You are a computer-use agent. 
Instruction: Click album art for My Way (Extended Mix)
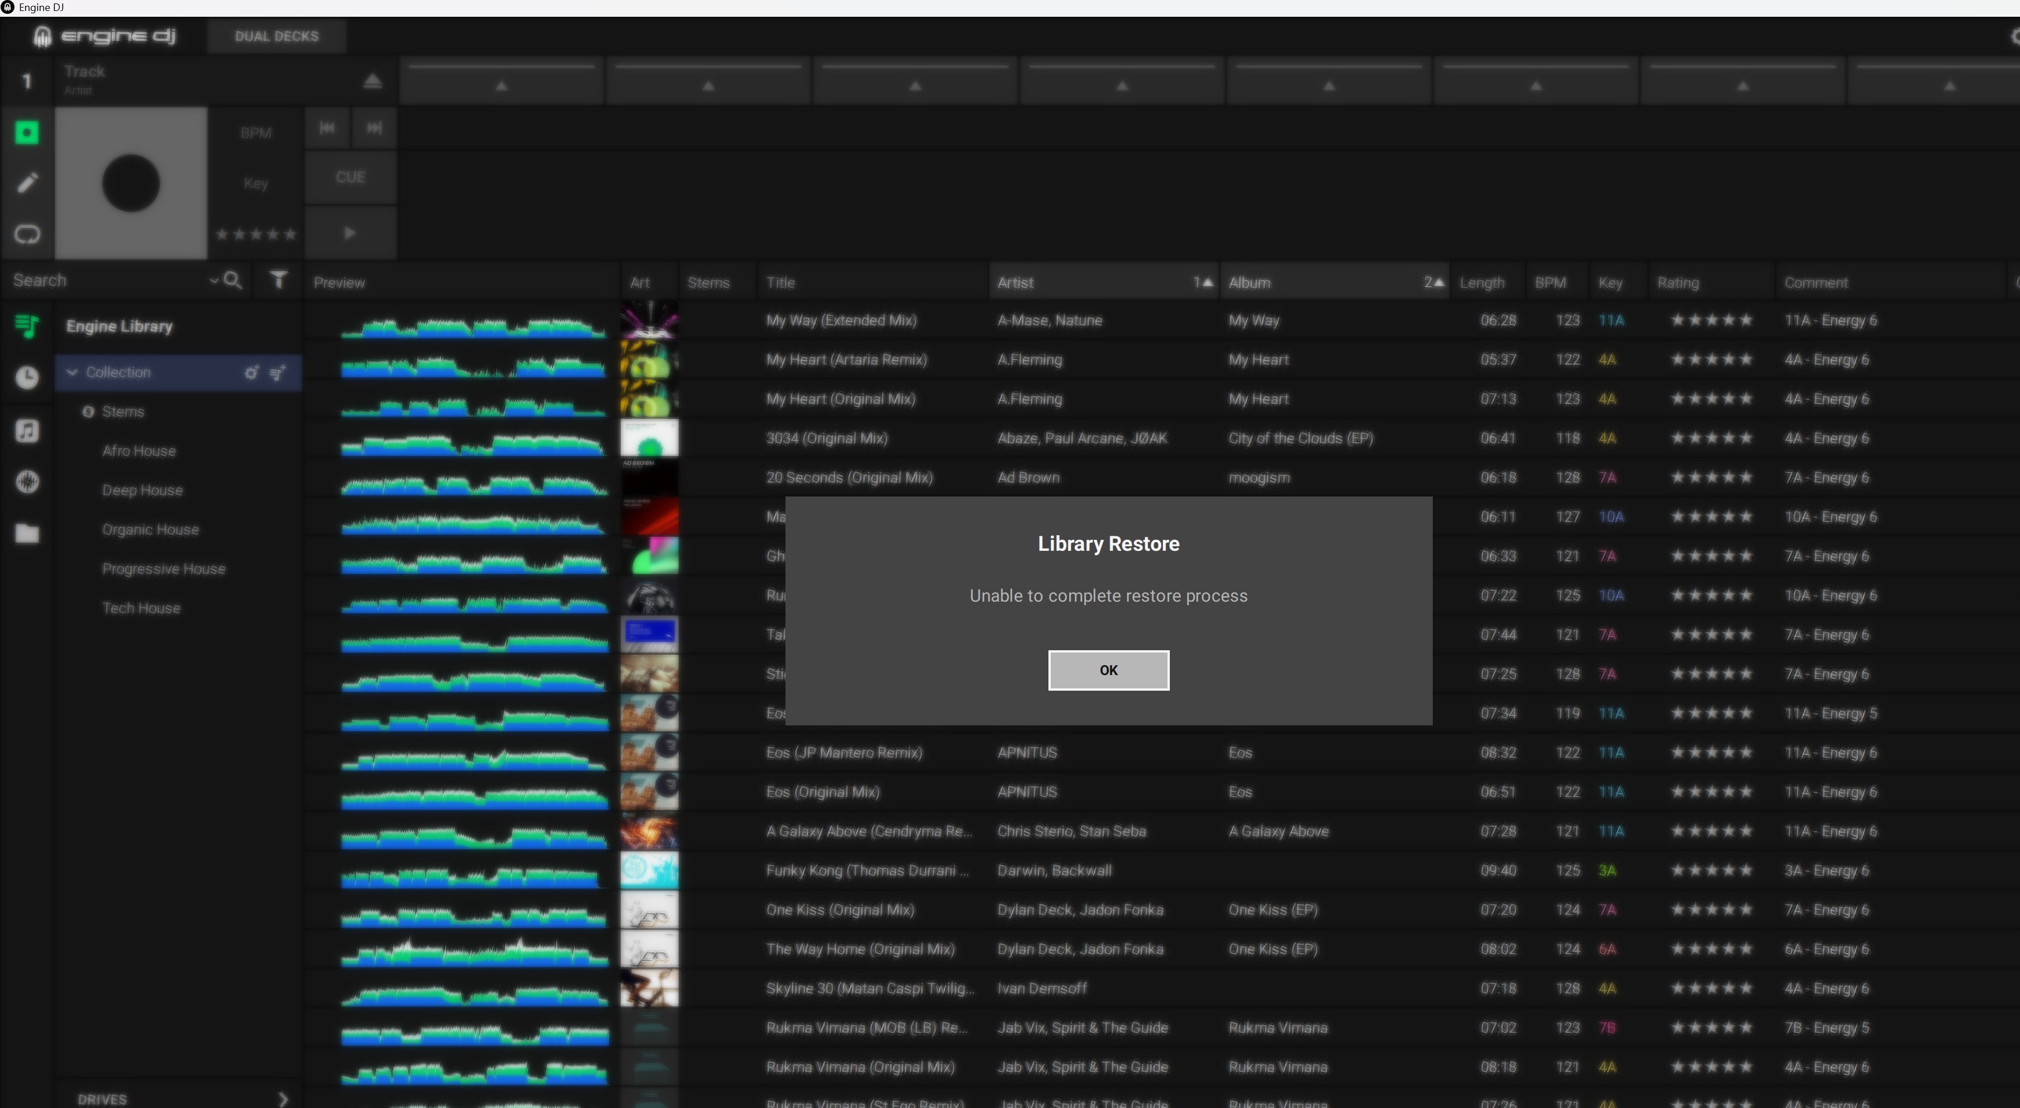649,320
